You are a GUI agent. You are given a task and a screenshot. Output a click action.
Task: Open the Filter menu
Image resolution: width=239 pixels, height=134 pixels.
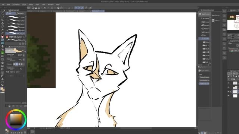tap(43, 5)
